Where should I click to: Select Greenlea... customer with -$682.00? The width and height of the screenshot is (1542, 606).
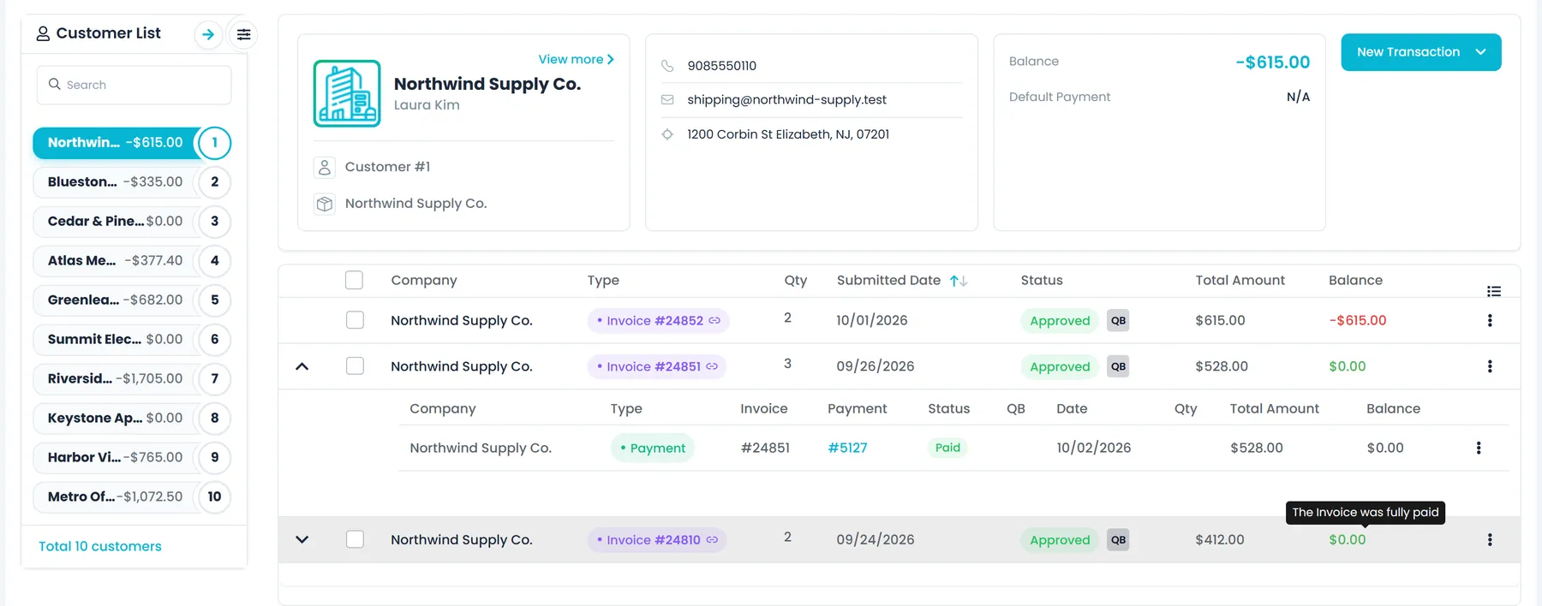pyautogui.click(x=132, y=300)
